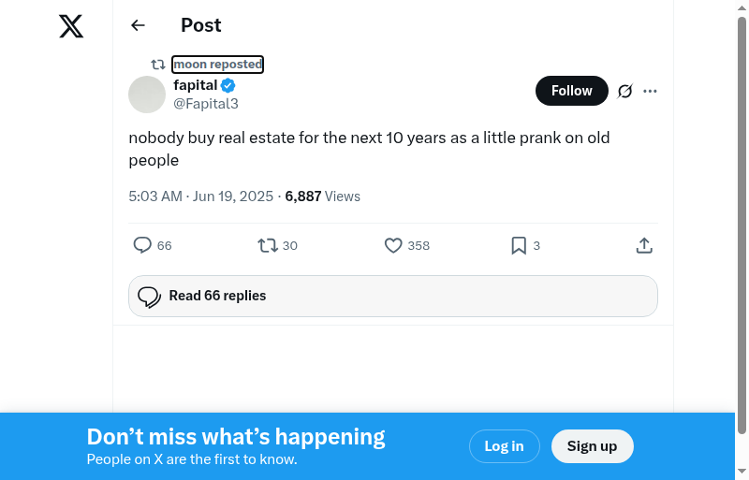
Task: Open the three-dot more options menu
Action: (x=651, y=91)
